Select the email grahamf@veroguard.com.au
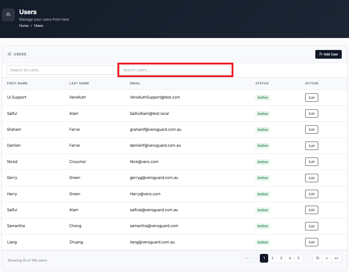Screen dimensions: 349x272 tap(155, 129)
